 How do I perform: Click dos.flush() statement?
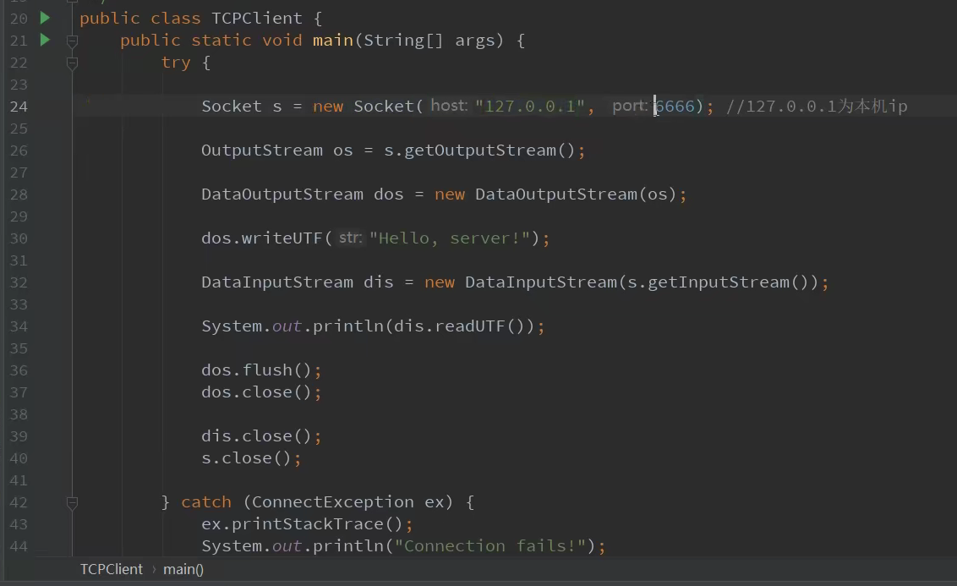pyautogui.click(x=261, y=370)
